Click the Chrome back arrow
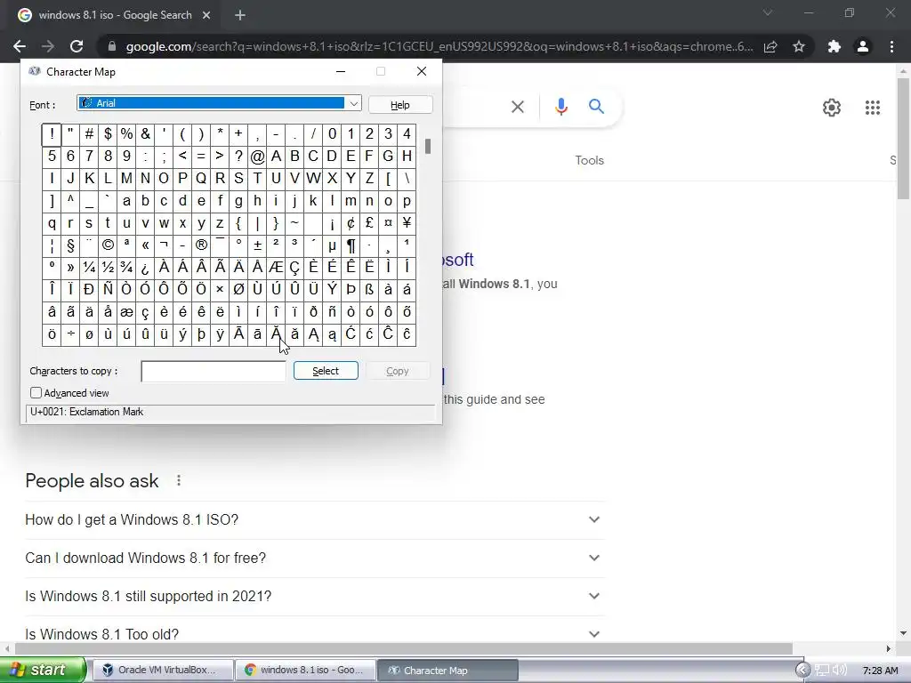Viewport: 911px width, 683px height. (20, 46)
